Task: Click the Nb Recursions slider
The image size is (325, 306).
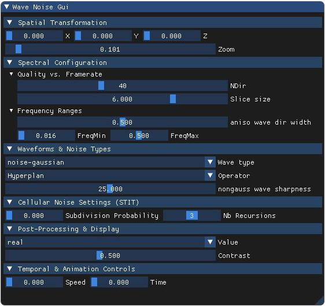Action: click(192, 216)
